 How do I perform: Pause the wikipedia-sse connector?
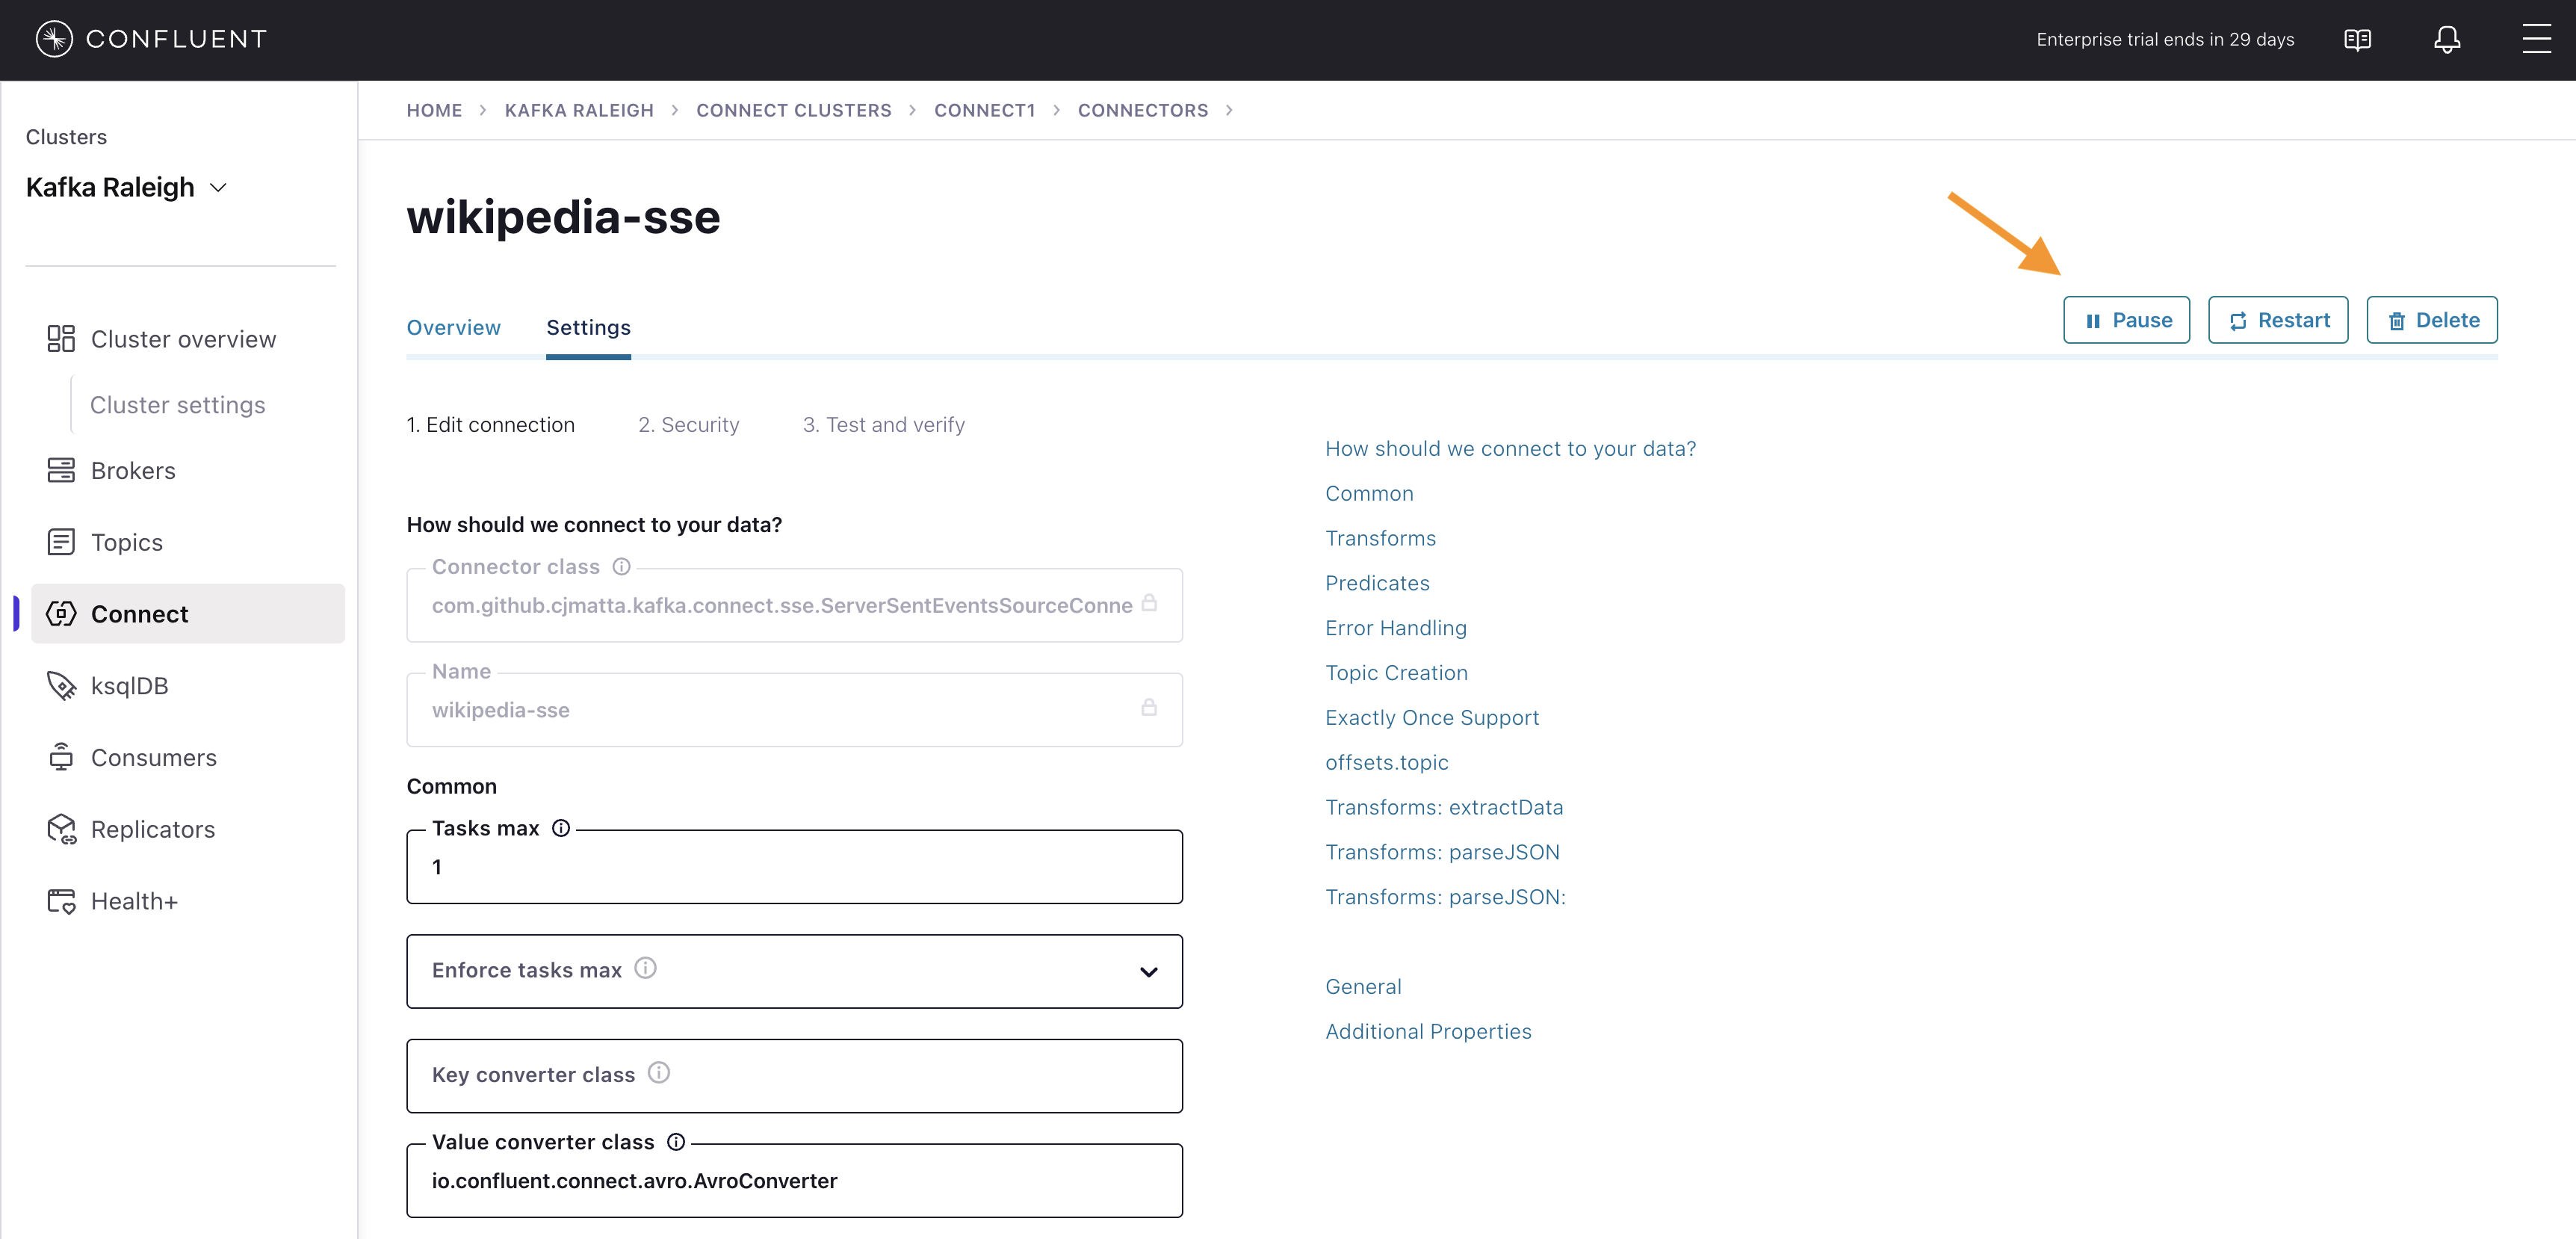click(2126, 320)
